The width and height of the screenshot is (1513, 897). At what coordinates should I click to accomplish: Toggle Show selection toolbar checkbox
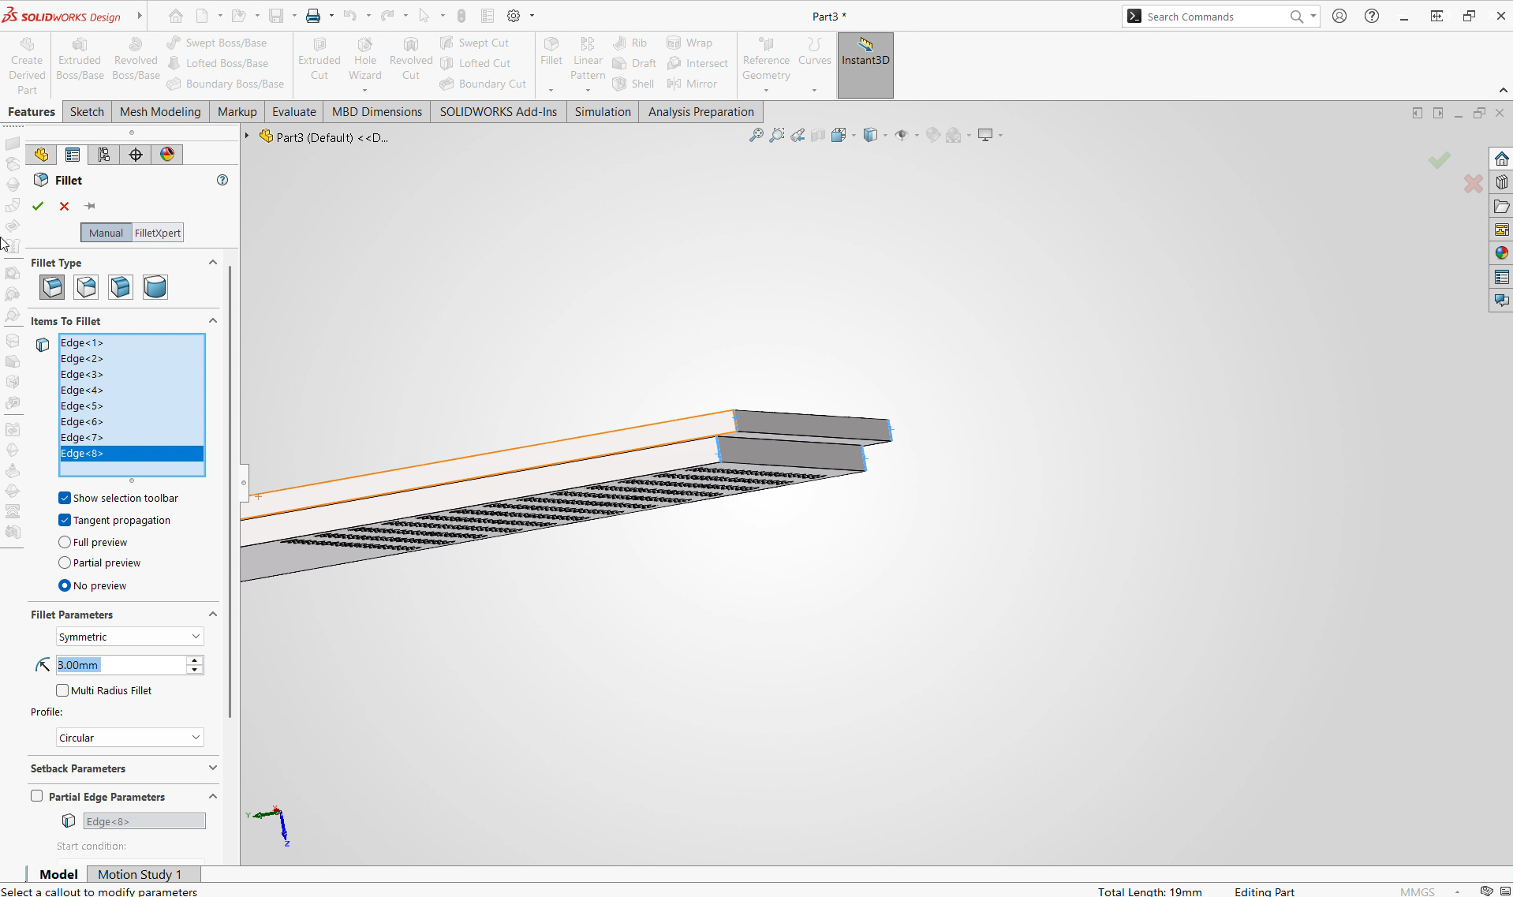click(x=65, y=498)
